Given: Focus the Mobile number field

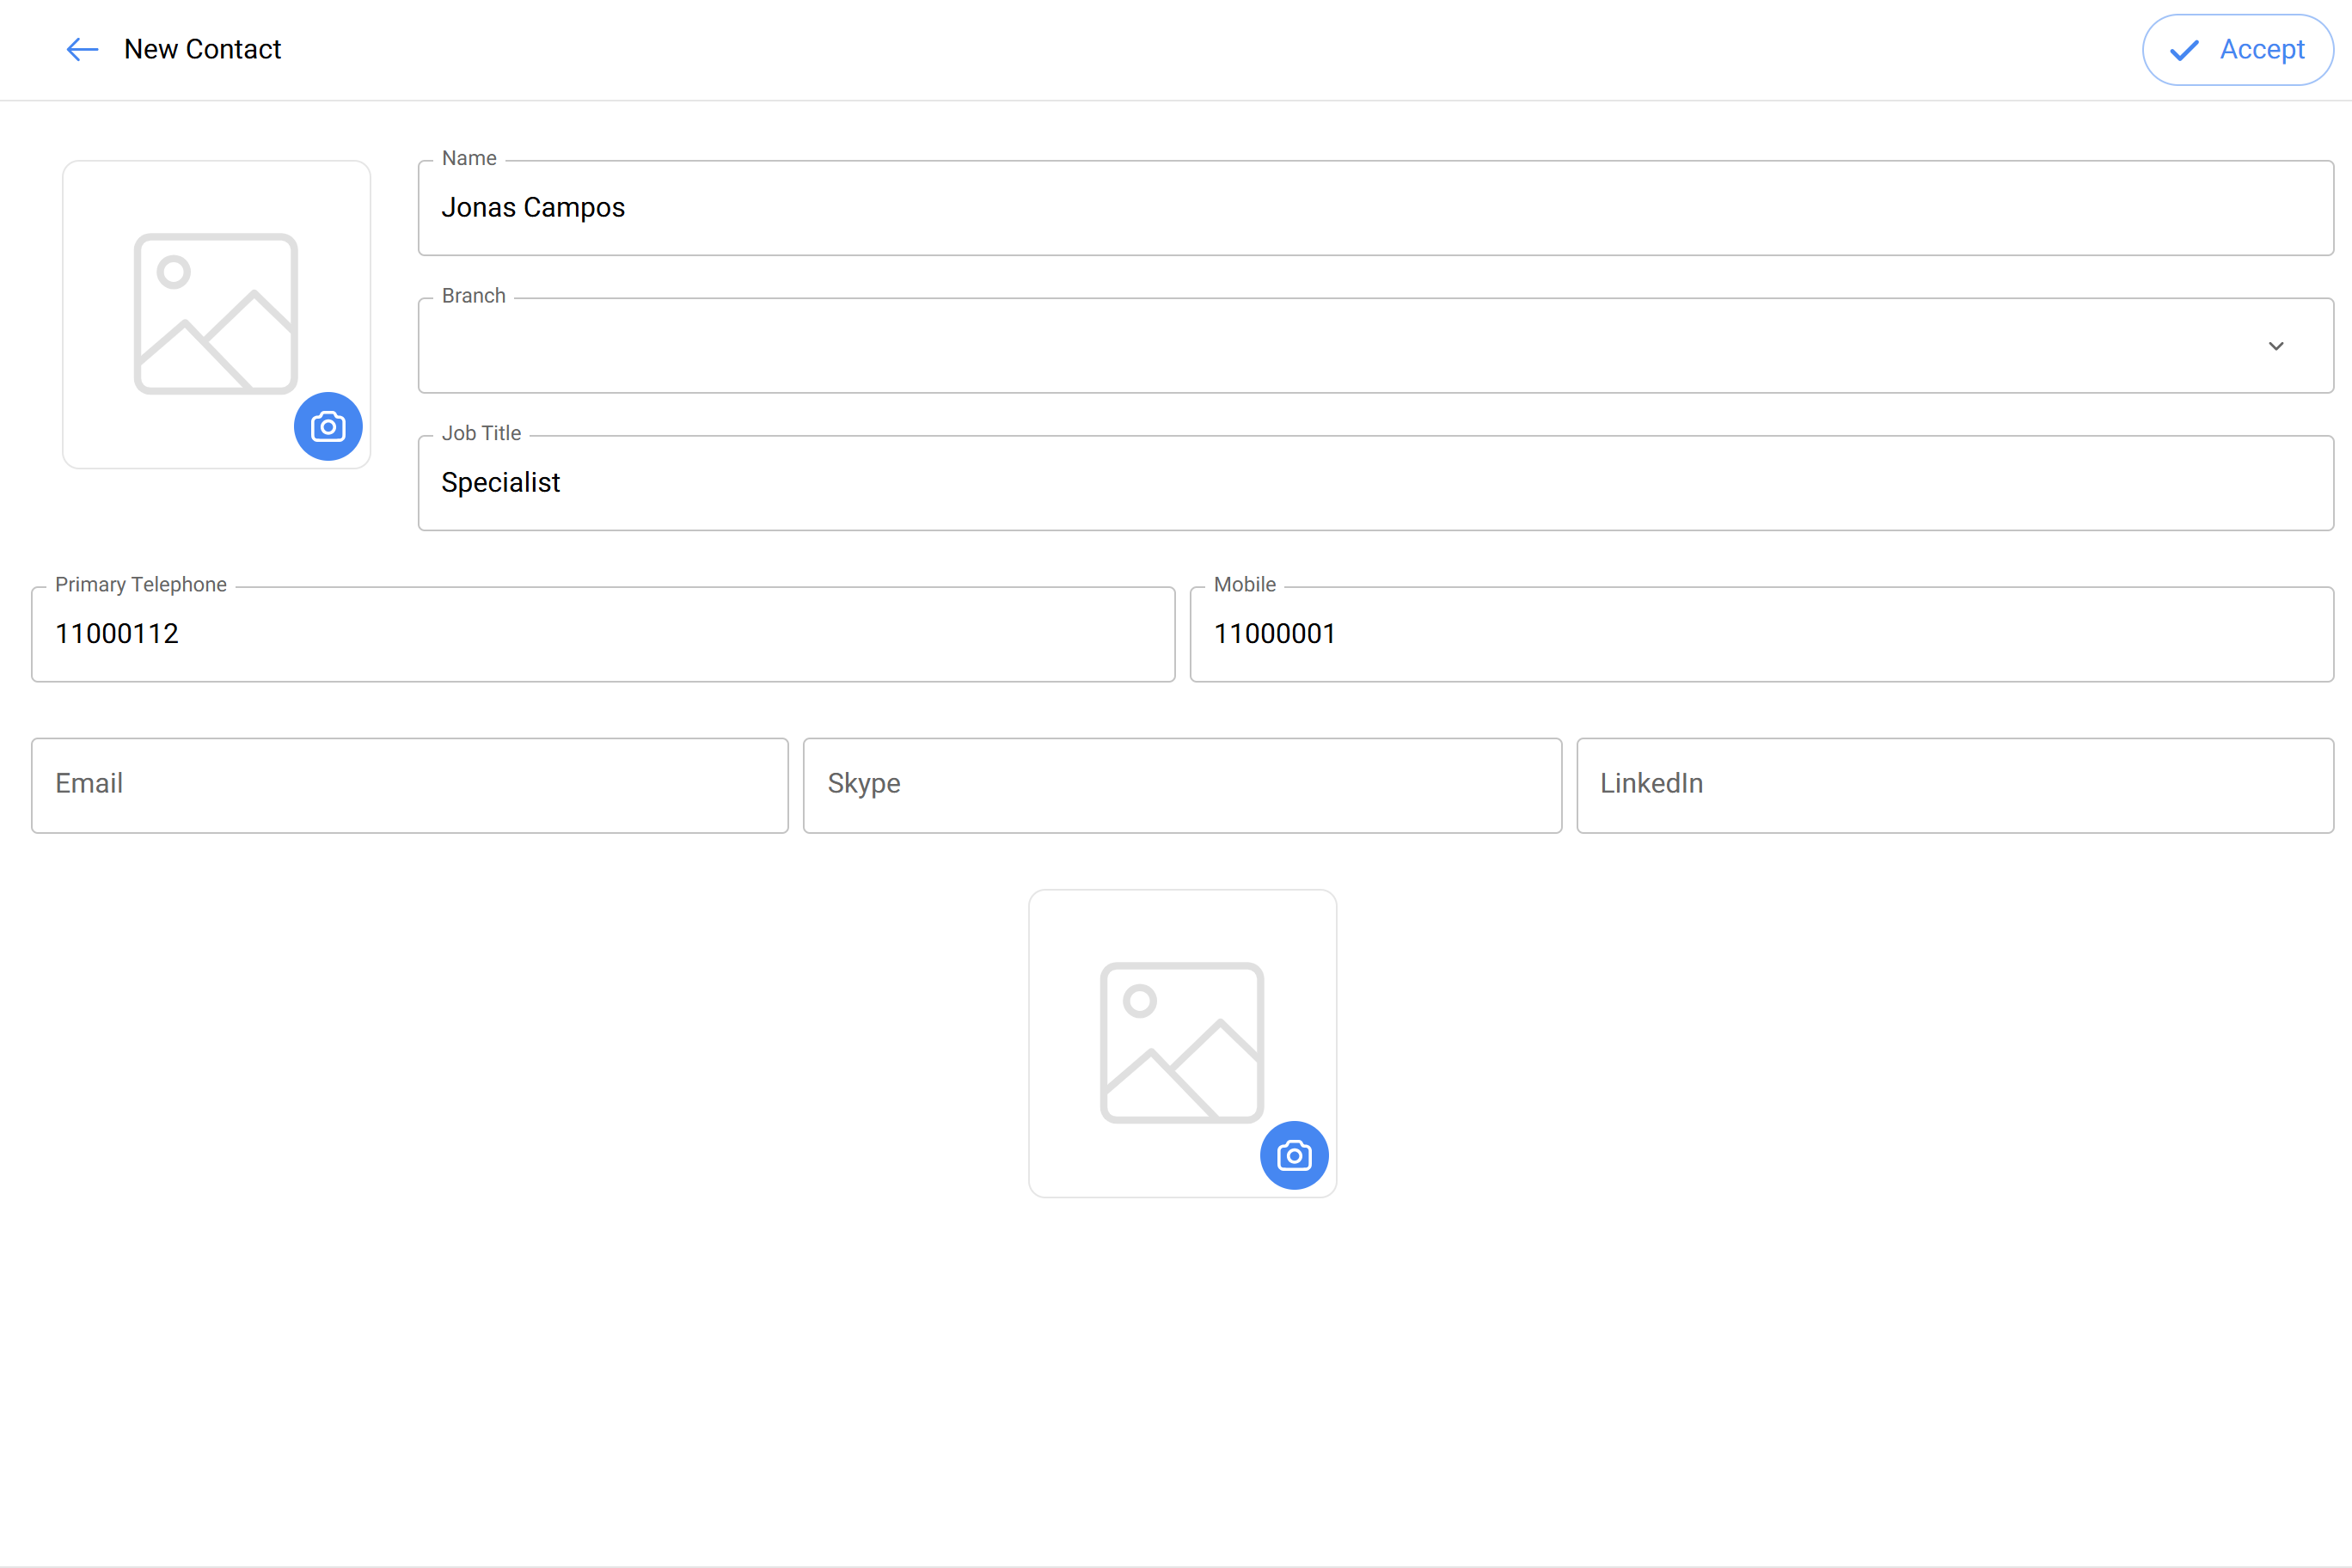Looking at the screenshot, I should coord(1762,634).
